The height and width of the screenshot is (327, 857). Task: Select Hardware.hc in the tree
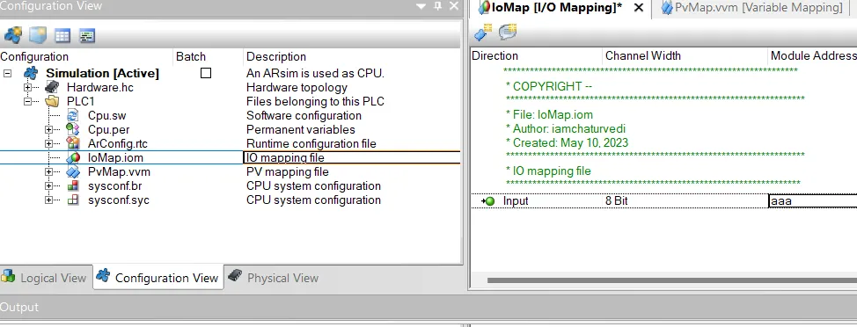tap(100, 87)
